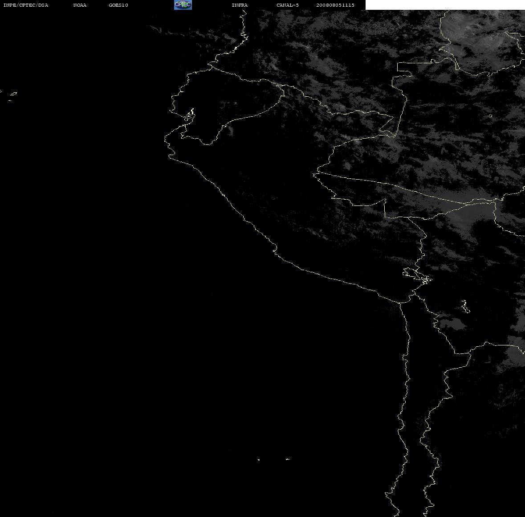The image size is (525, 517).
Task: Select Puná island in the Gulf of Guayaquil
Action: [189, 116]
